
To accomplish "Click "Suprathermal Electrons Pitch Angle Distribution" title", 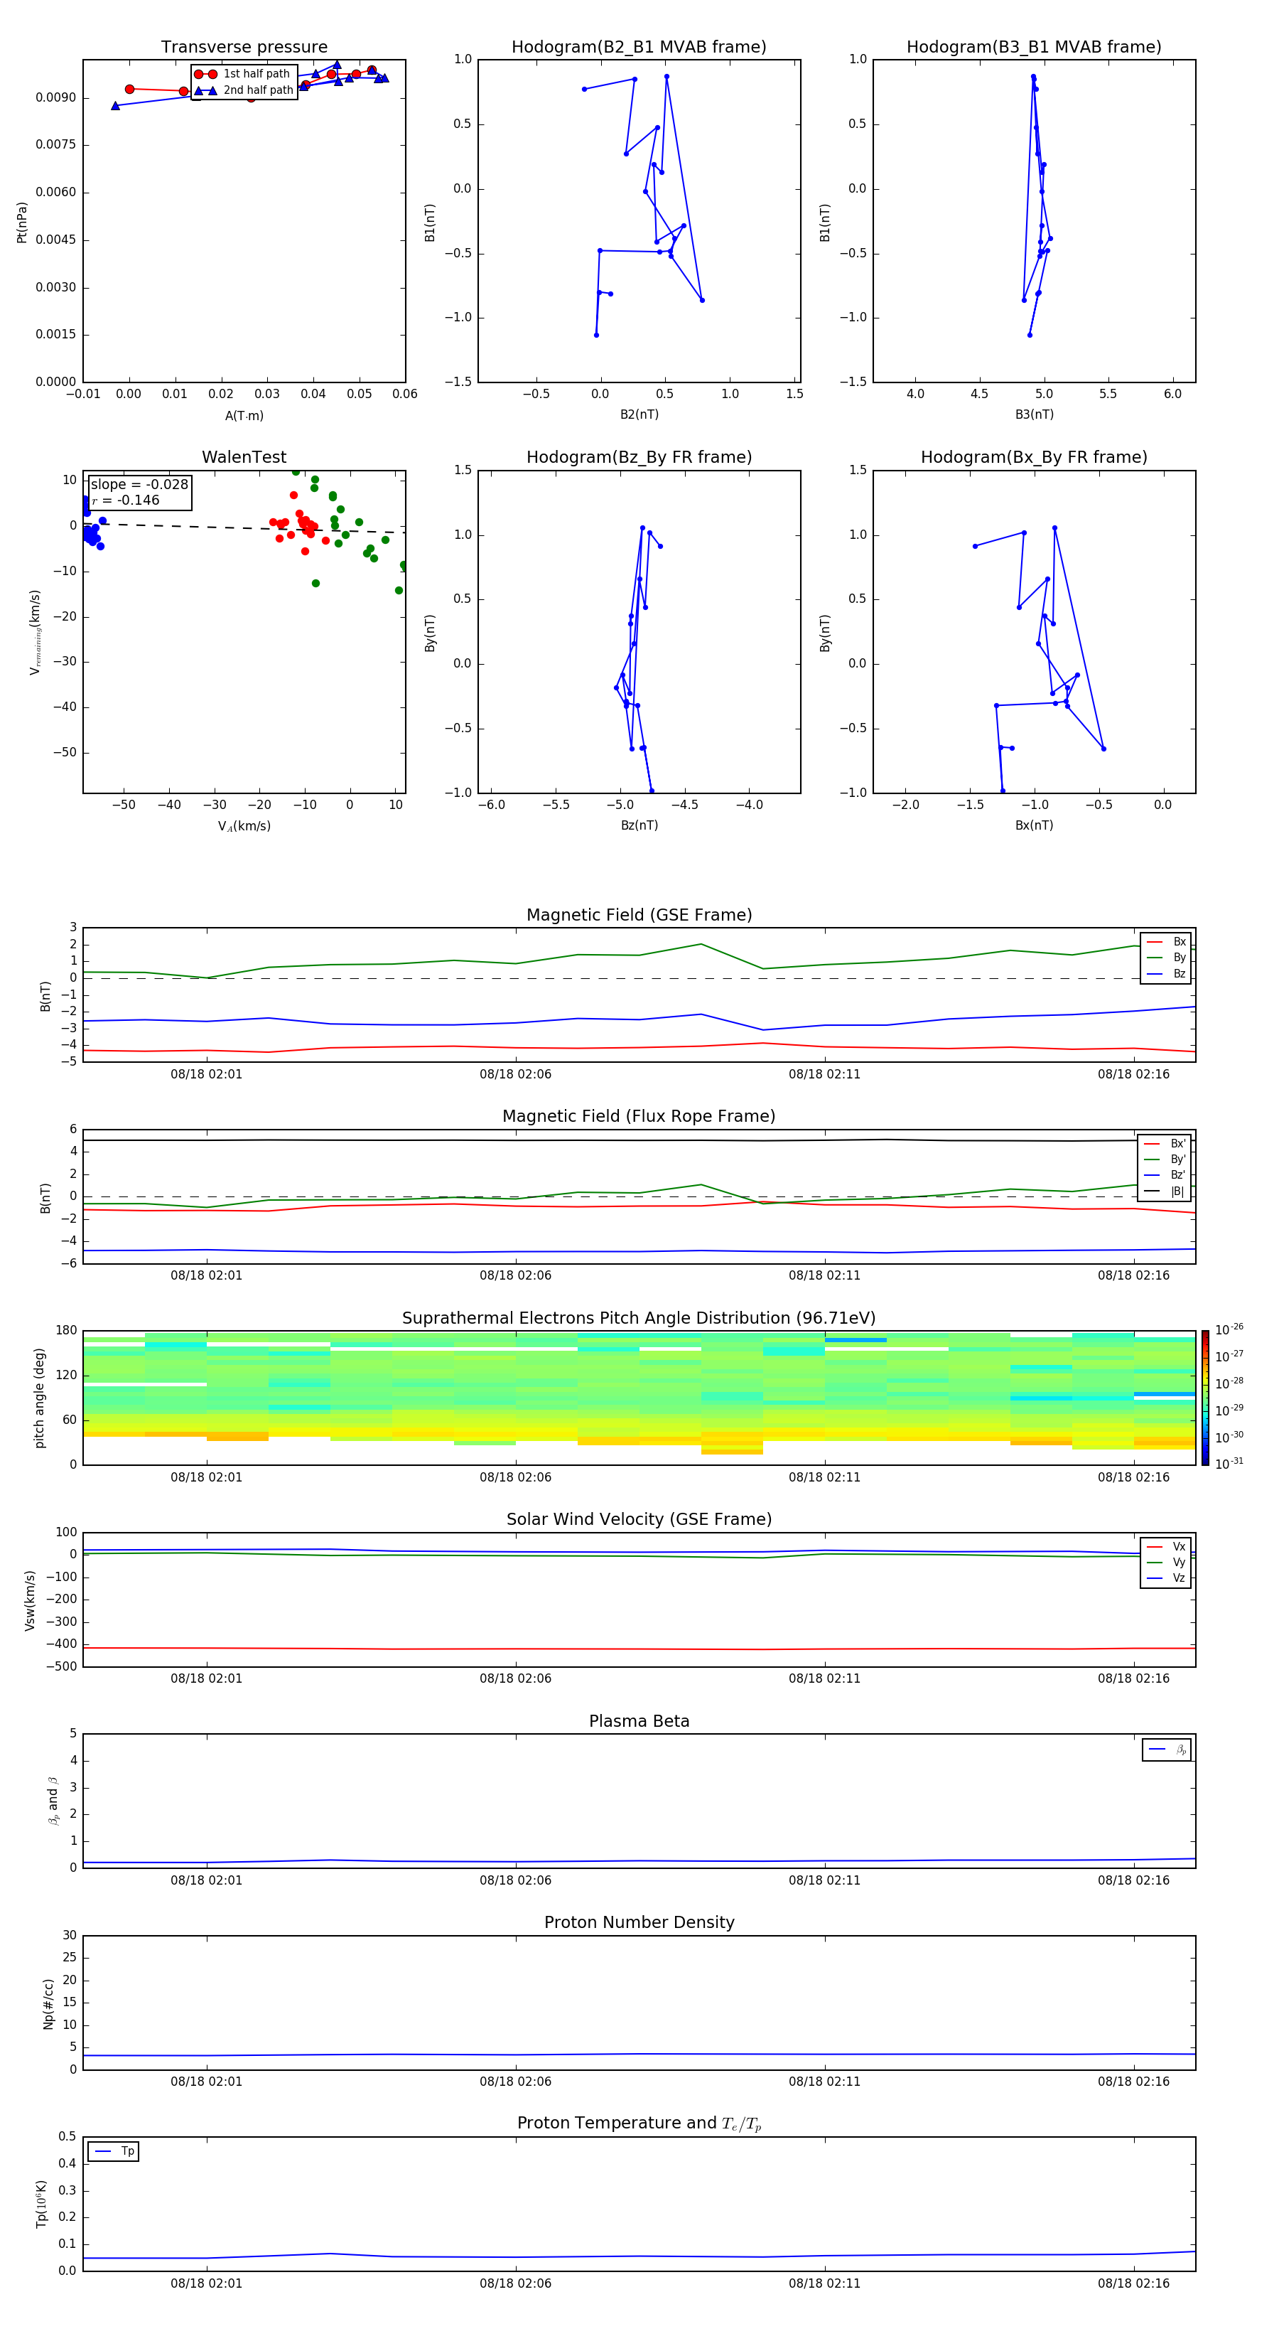I will (639, 1319).
